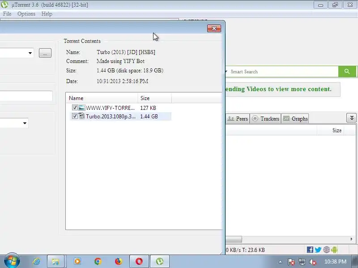Select the Turbo.2013.1080p.3... file row
This screenshot has width=358, height=268.
(120, 116)
